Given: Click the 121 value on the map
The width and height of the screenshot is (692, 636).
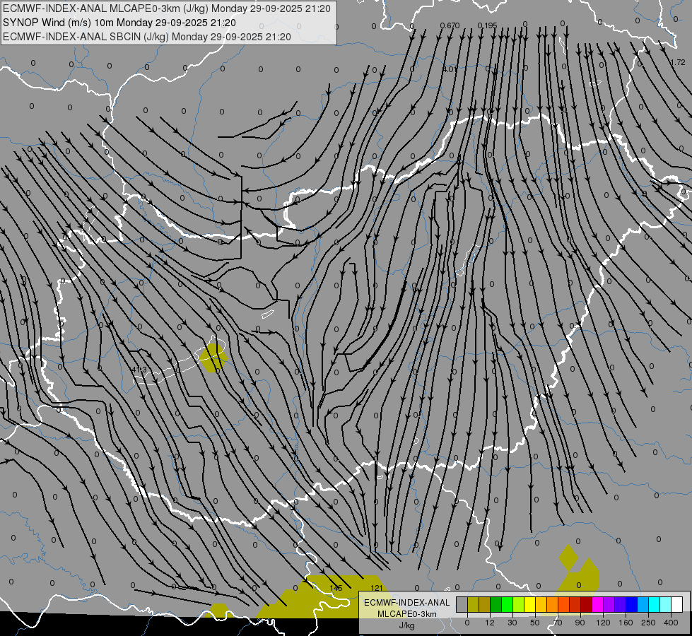Looking at the screenshot, I should 377,588.
